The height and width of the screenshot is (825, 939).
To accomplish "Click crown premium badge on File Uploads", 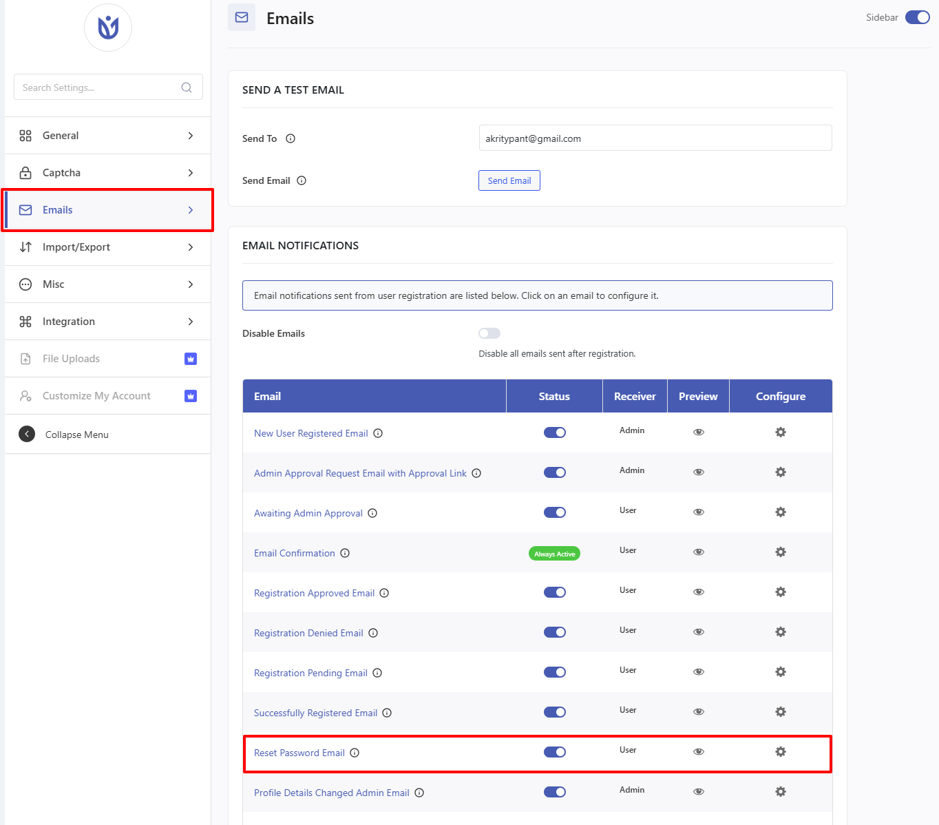I will (191, 359).
